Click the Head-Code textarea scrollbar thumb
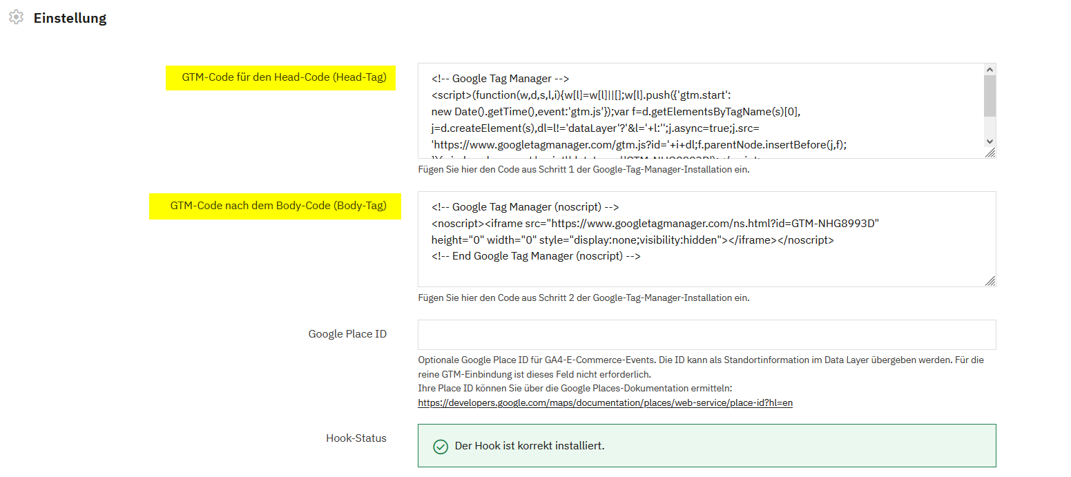The image size is (1071, 477). (990, 95)
